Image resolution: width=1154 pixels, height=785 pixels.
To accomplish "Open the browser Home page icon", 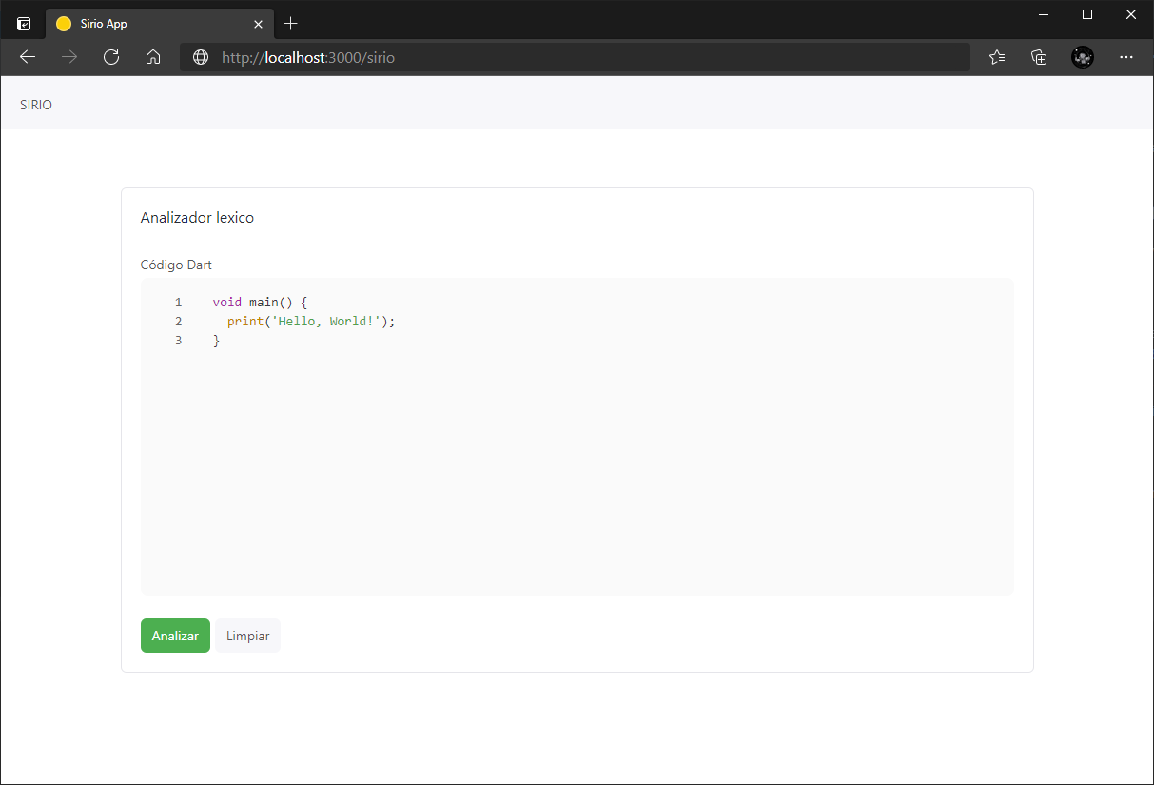I will pyautogui.click(x=153, y=57).
